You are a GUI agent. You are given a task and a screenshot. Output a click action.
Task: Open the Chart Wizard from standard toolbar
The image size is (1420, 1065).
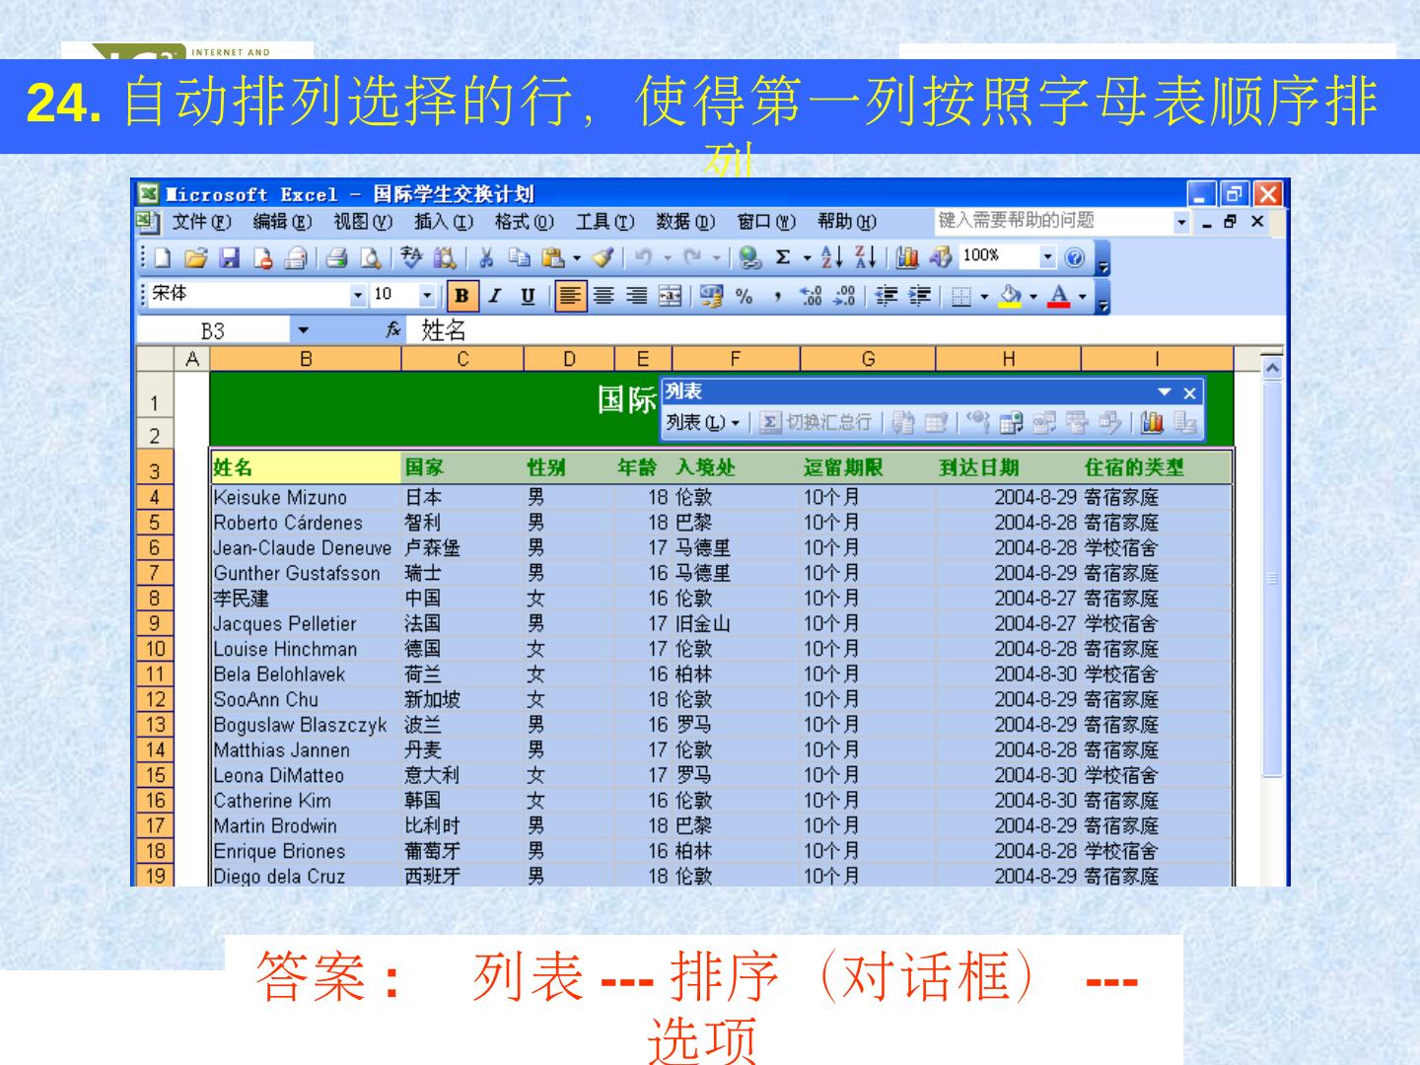pyautogui.click(x=908, y=258)
